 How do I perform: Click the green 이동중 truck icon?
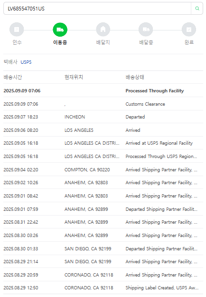60,30
